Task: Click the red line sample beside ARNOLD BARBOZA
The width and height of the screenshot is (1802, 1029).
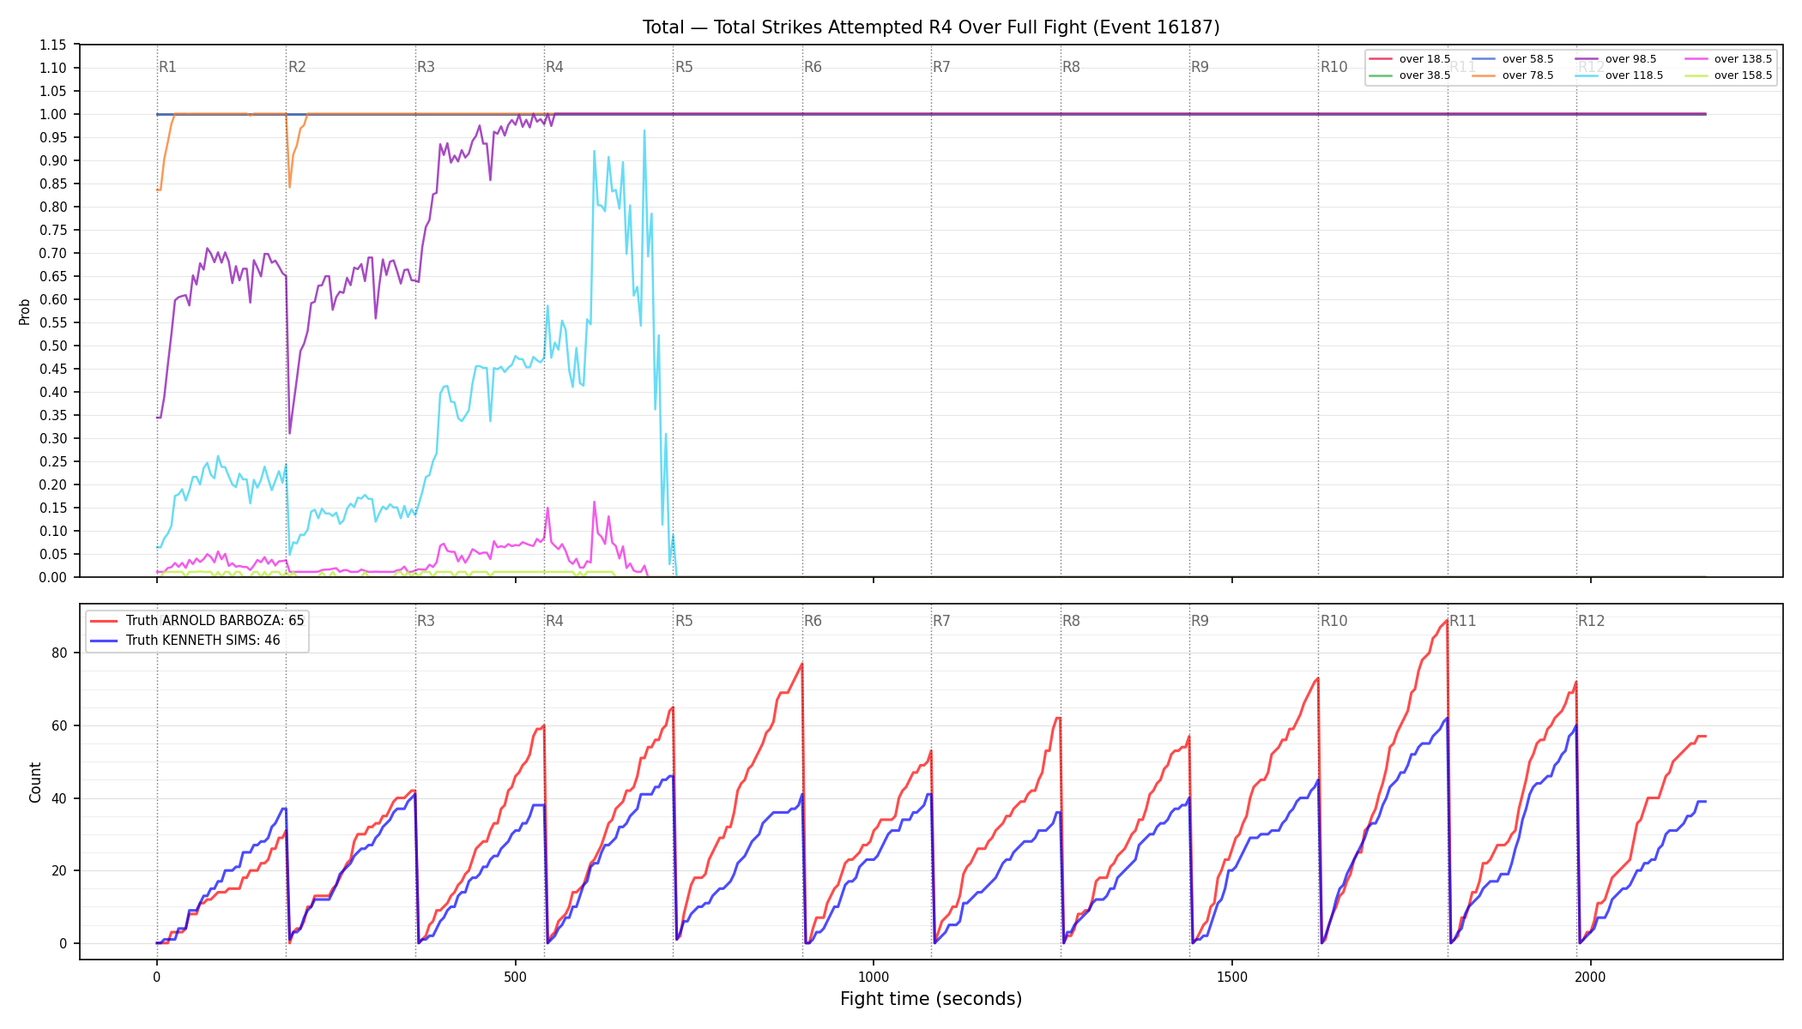Action: point(105,621)
